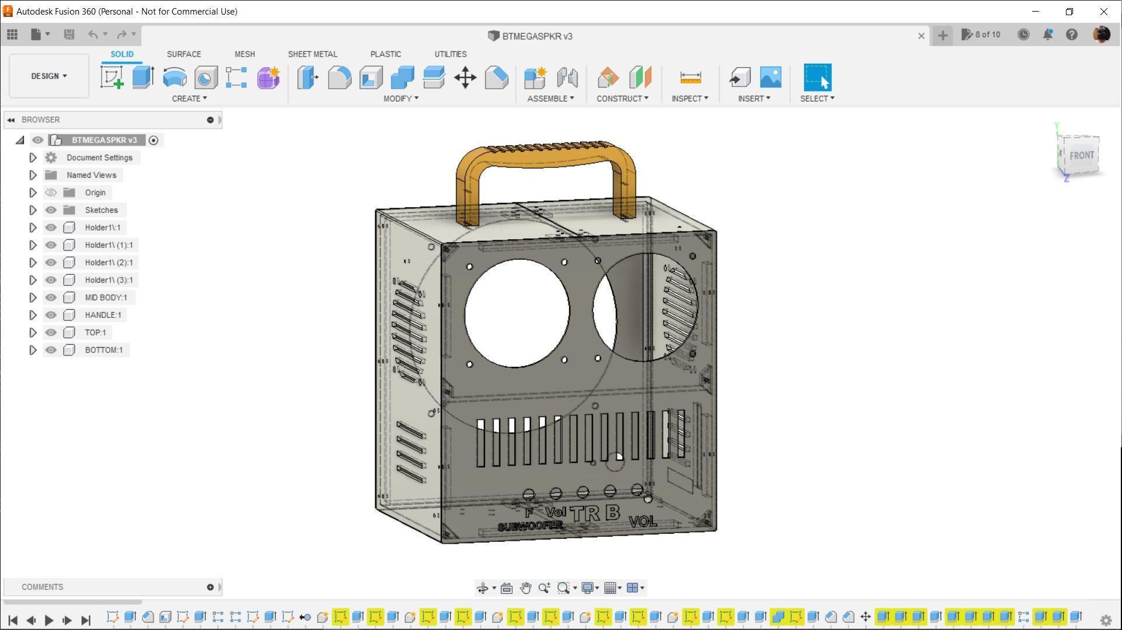Screen dimensions: 1122x630
Task: Click the Move/Copy arrows icon
Action: pos(465,78)
